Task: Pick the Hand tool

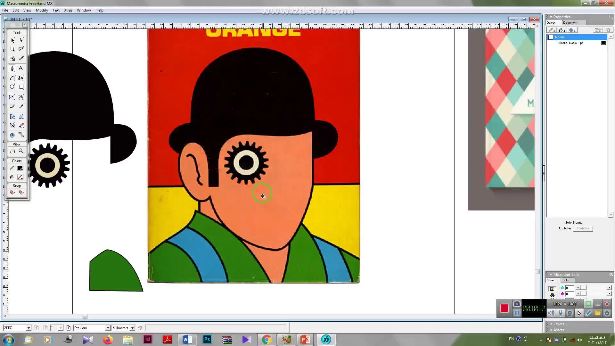Action: tap(12, 151)
